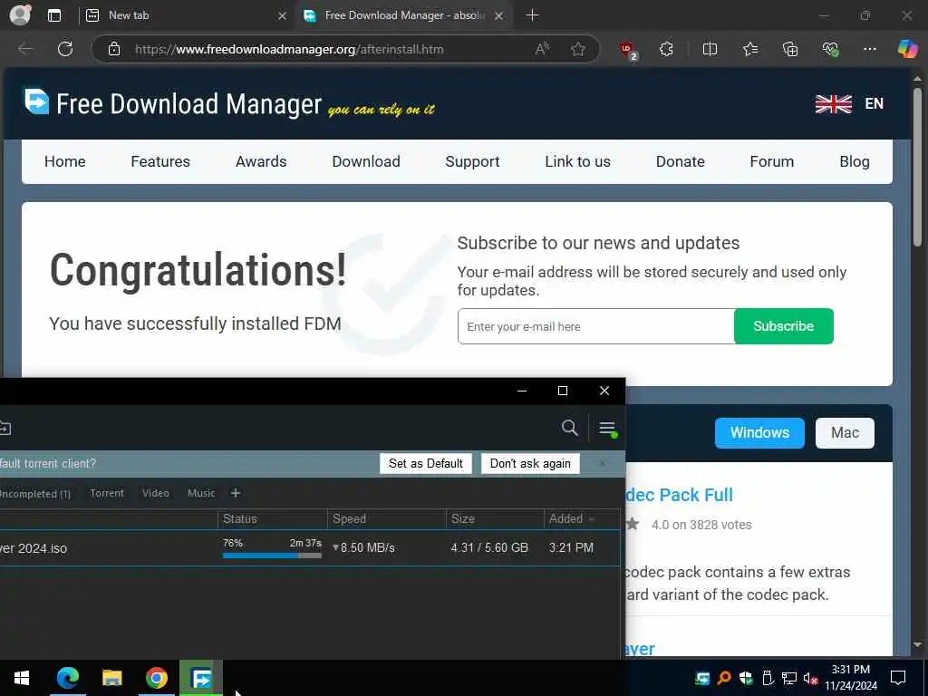Refresh the current web page
The height and width of the screenshot is (696, 928).
[65, 49]
